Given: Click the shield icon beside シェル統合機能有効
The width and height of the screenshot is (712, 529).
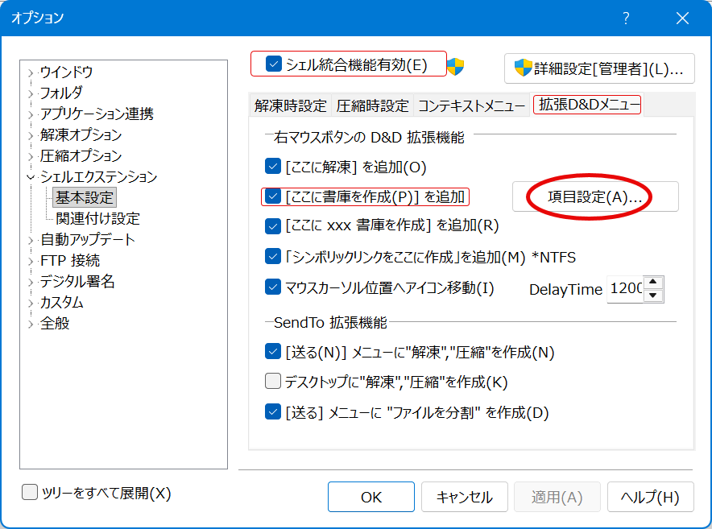Looking at the screenshot, I should pos(454,66).
